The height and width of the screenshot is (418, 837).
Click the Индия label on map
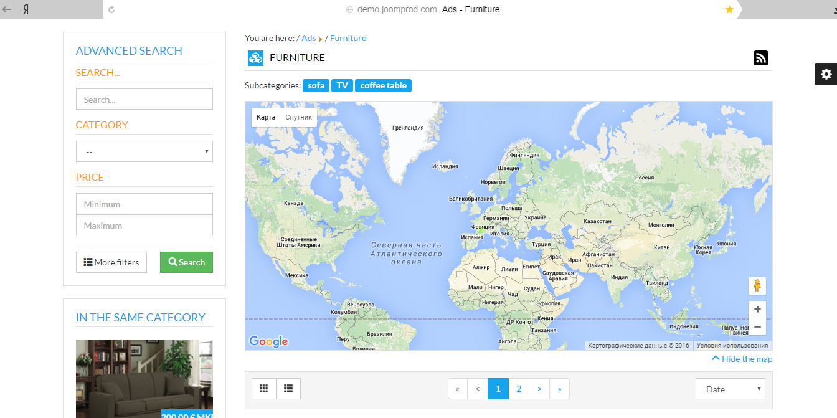tap(619, 277)
